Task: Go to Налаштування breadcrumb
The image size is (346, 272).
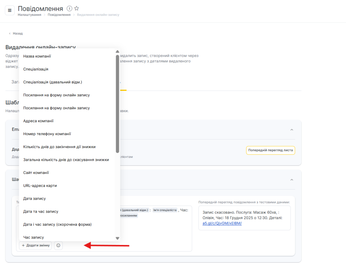Action: point(29,15)
